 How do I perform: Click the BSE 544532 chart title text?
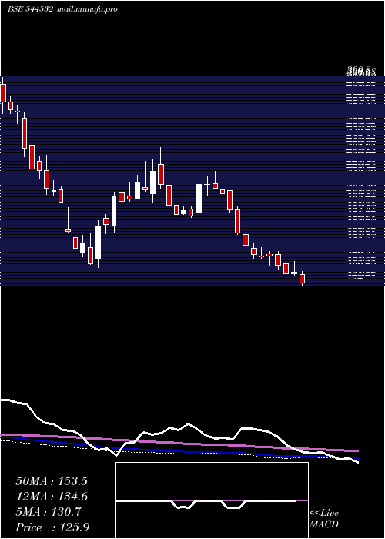30,9
